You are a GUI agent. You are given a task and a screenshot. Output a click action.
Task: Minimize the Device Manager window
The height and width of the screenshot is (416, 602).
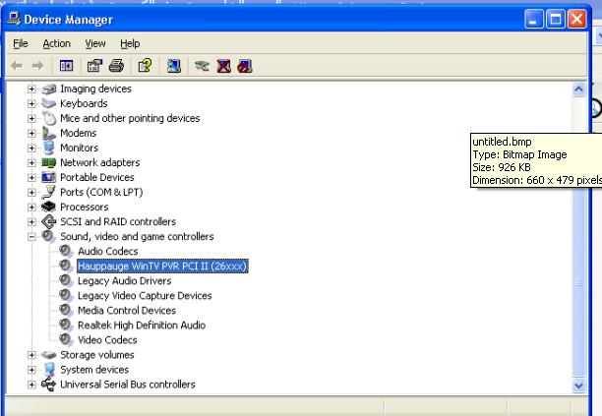tap(534, 20)
